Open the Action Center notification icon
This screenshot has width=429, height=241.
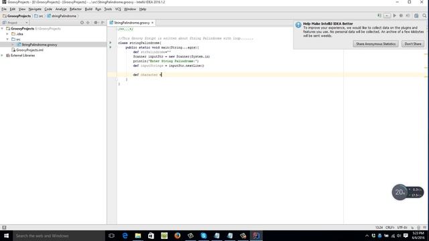point(406,236)
